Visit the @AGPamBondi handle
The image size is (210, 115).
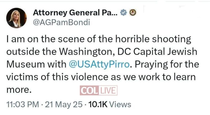click(x=61, y=23)
